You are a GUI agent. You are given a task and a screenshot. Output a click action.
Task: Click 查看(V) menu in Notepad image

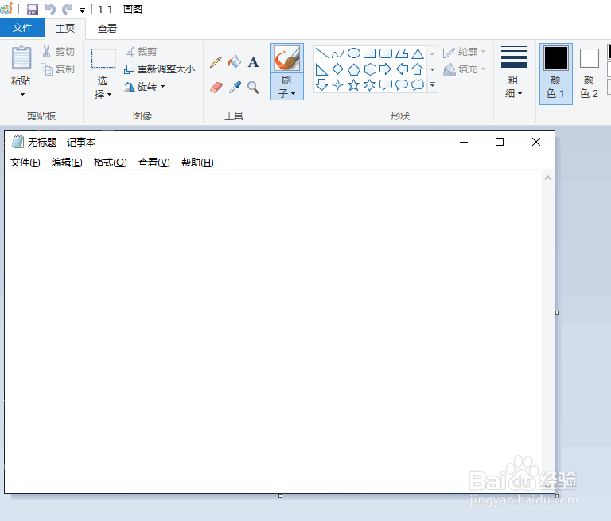pos(154,163)
